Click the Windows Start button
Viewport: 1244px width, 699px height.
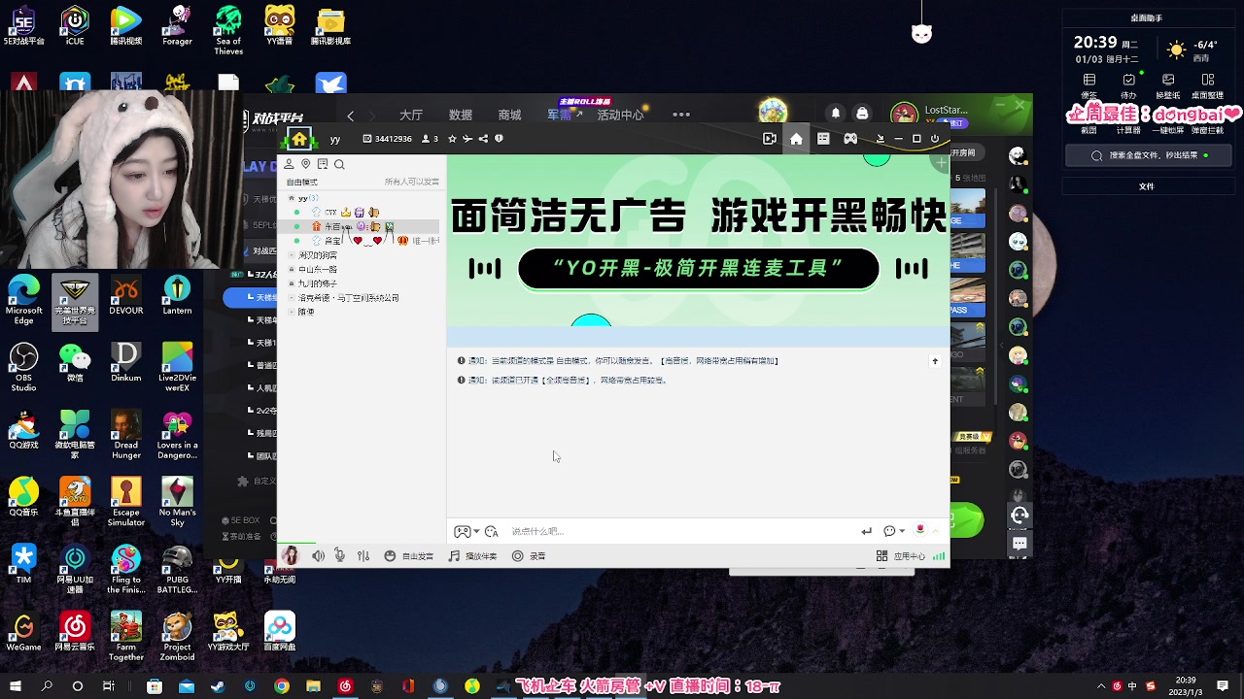point(16,686)
